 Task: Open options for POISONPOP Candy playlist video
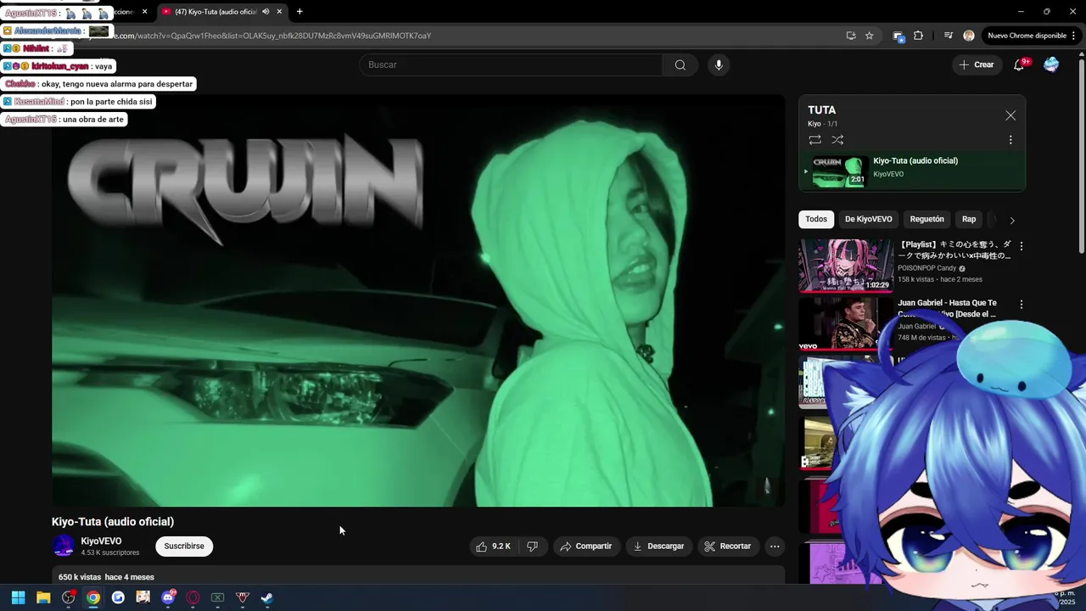pyautogui.click(x=1022, y=246)
